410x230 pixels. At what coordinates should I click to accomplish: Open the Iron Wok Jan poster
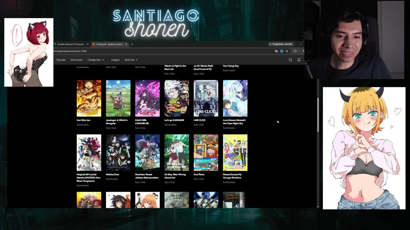(89, 98)
